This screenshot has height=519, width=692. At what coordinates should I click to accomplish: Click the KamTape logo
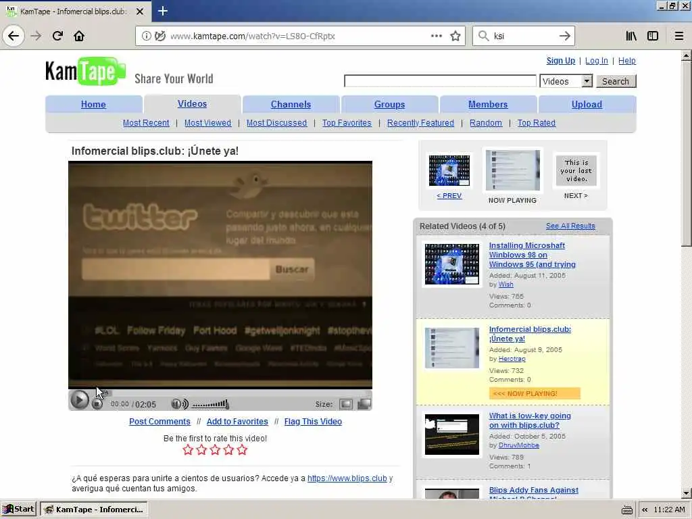(85, 71)
